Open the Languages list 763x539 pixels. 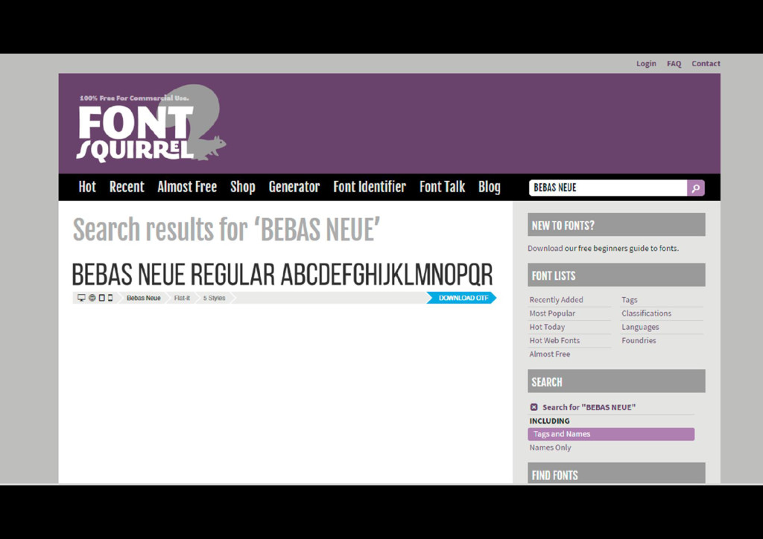pos(640,327)
